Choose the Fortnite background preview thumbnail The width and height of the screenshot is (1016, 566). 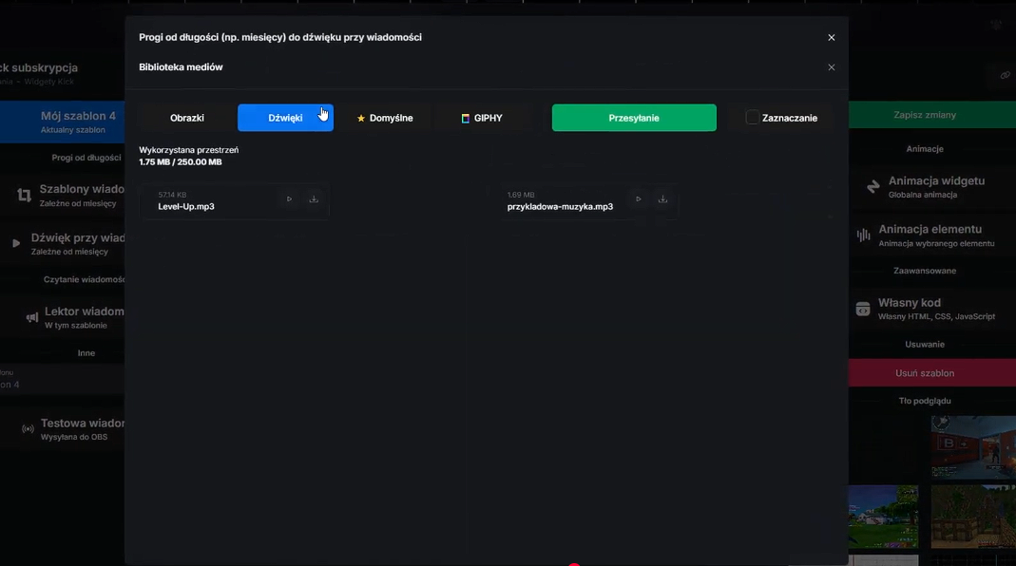tap(883, 517)
